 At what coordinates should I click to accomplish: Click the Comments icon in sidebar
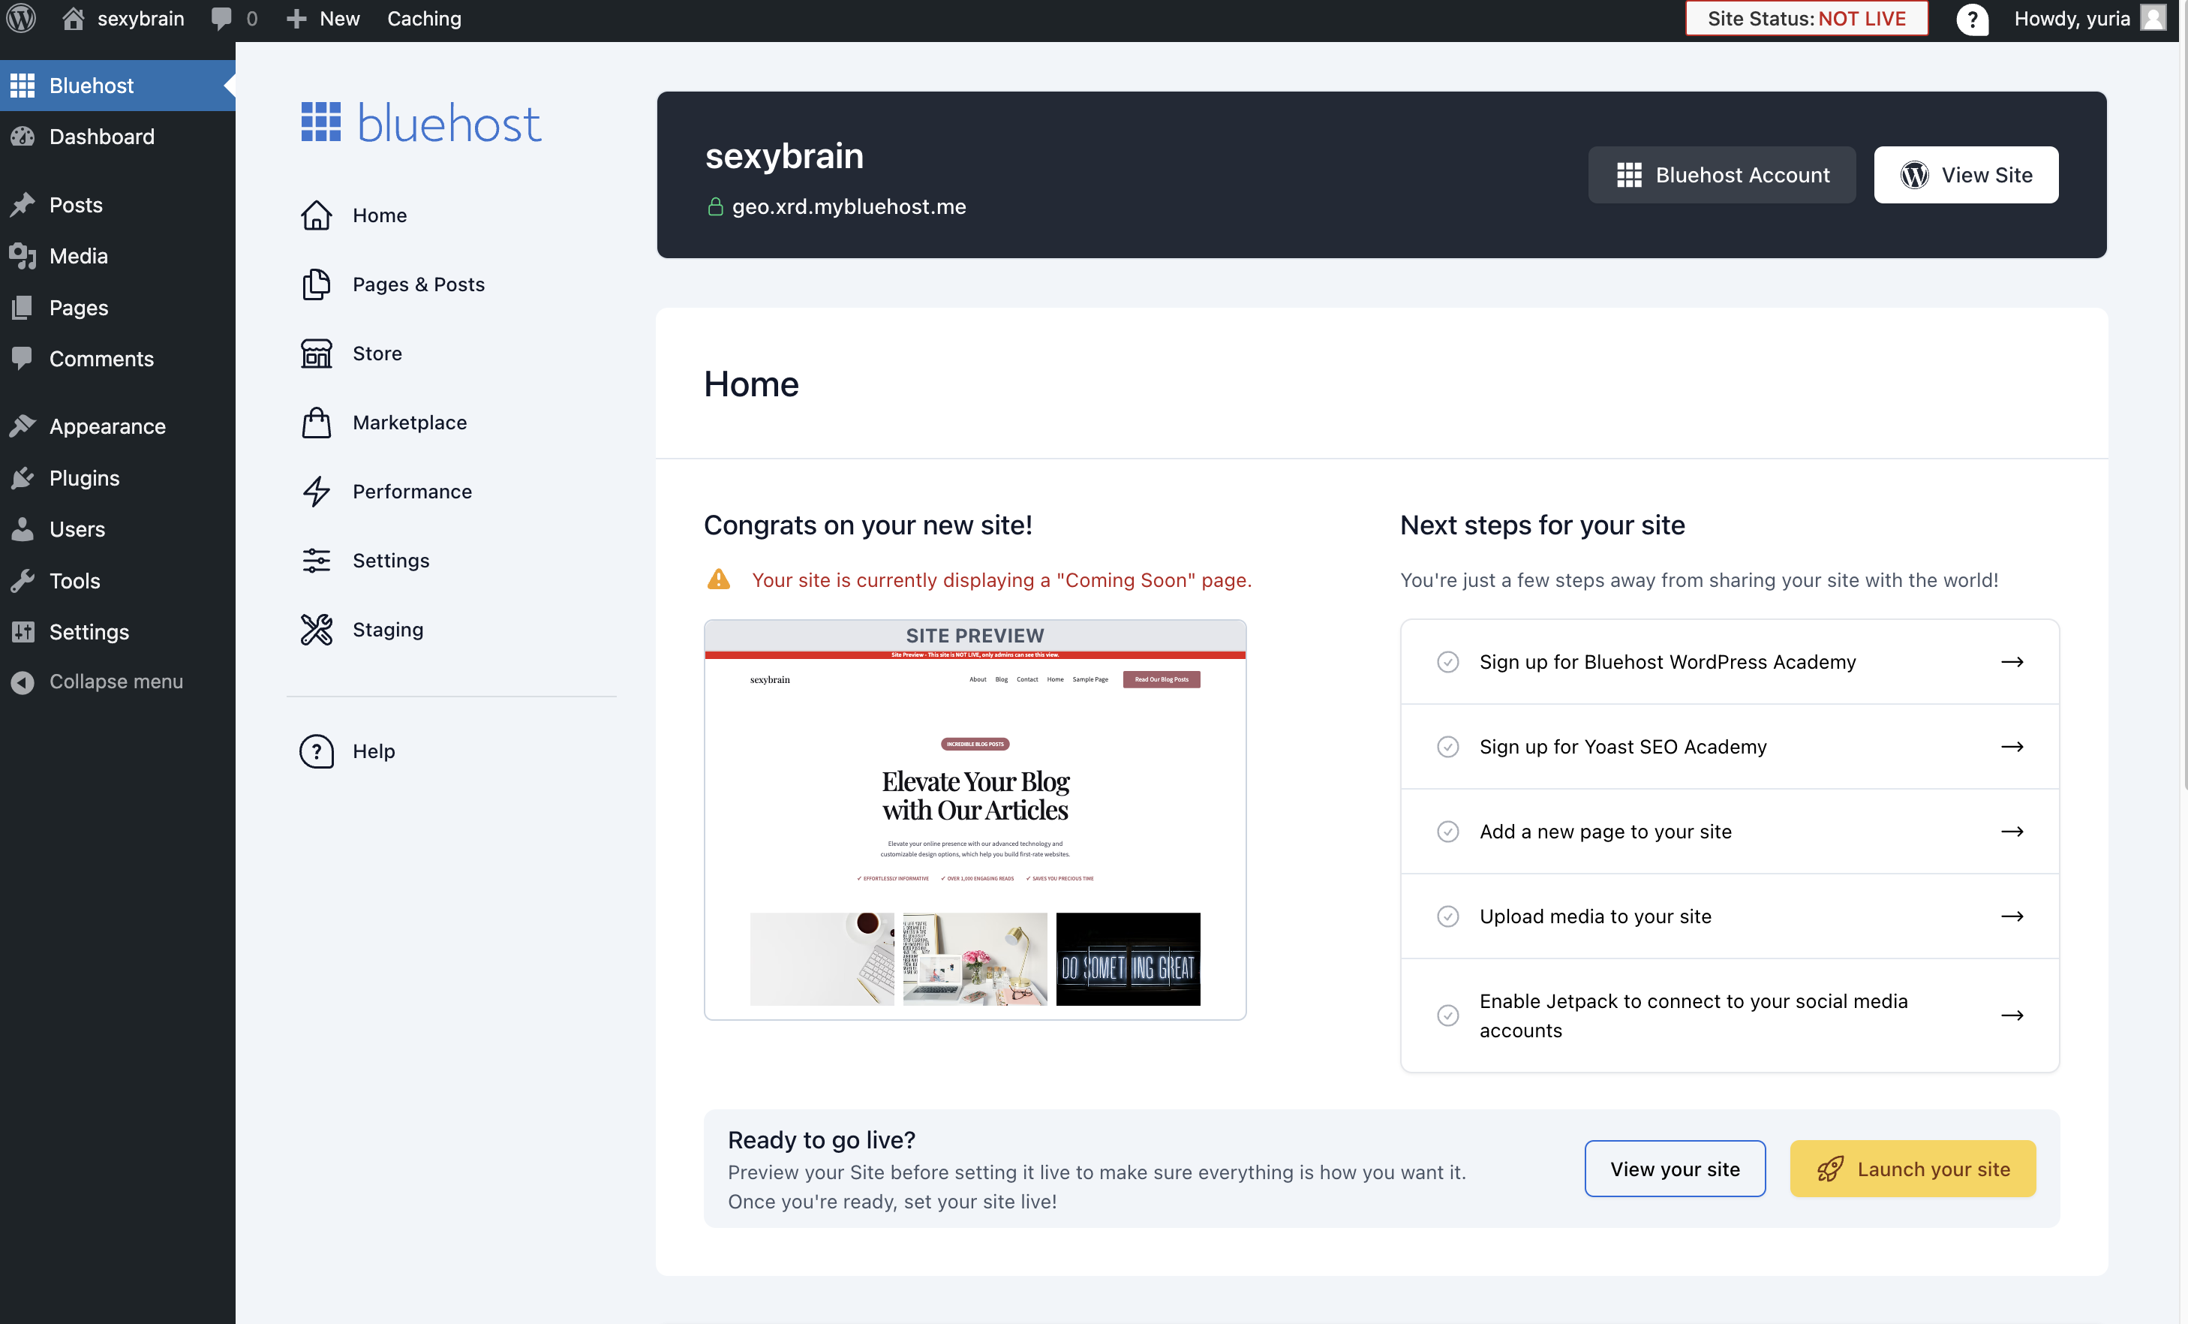tap(23, 358)
